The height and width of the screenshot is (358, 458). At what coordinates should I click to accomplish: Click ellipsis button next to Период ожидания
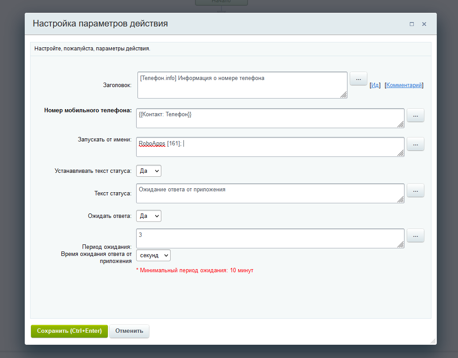pos(415,236)
